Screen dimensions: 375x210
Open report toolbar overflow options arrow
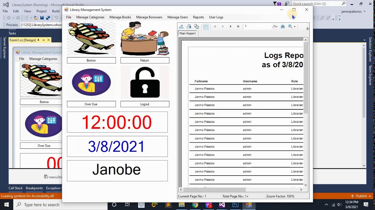pos(308,29)
